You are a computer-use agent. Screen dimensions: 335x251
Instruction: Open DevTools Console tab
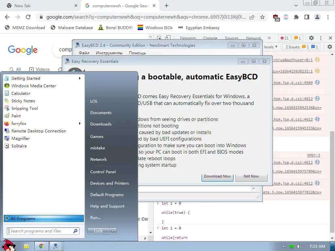(210, 38)
